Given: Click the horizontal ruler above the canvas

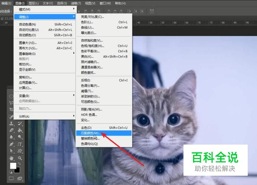Looking at the screenshot, I should click(x=195, y=23).
